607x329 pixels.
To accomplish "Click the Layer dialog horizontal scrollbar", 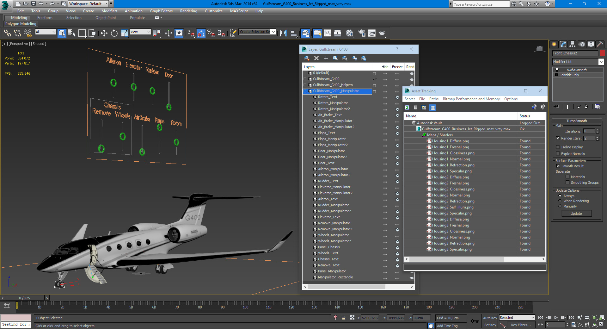I will click(x=346, y=287).
